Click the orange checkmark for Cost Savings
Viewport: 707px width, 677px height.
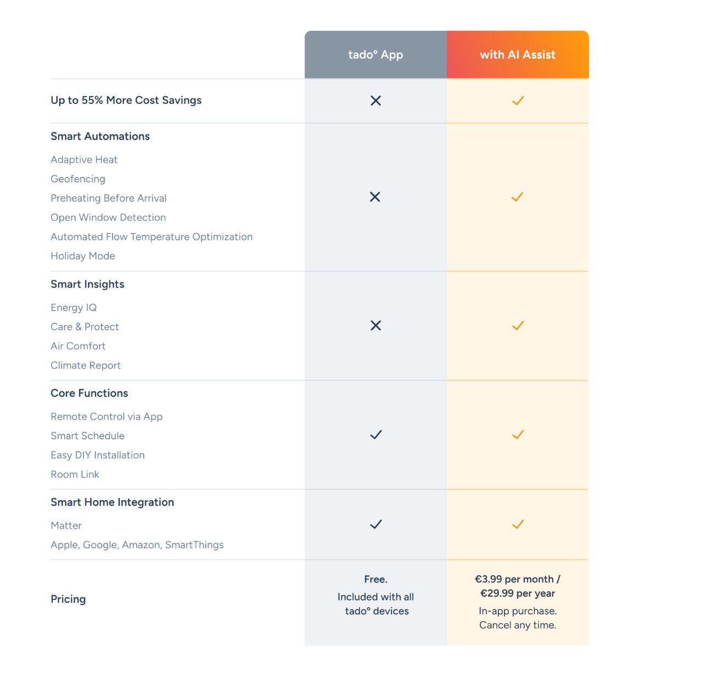[x=518, y=101]
